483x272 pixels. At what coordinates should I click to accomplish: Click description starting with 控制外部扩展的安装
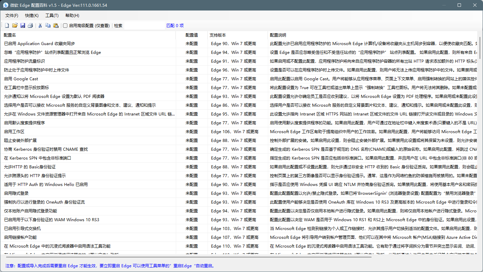coord(373,140)
